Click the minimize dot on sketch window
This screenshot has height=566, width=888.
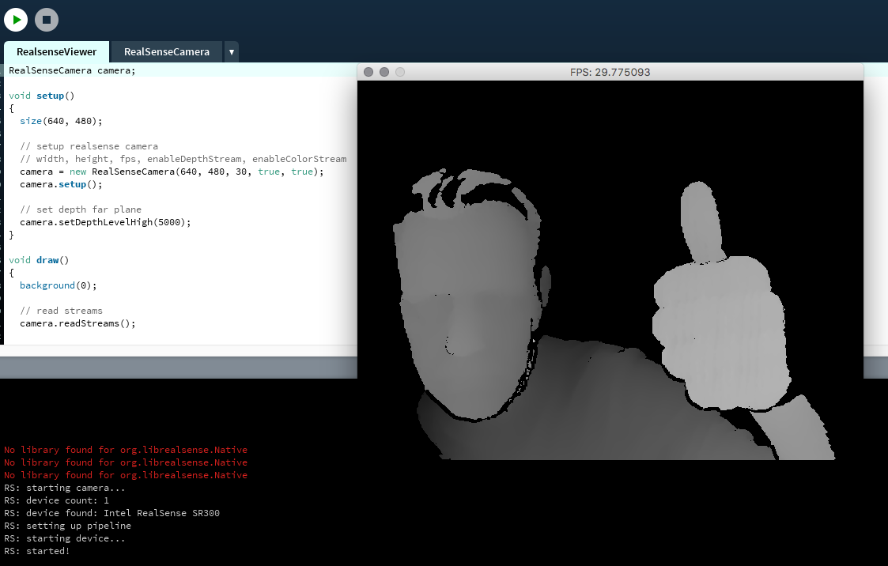click(384, 72)
